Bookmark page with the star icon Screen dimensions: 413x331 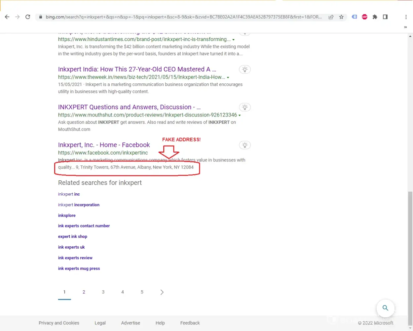(x=341, y=17)
